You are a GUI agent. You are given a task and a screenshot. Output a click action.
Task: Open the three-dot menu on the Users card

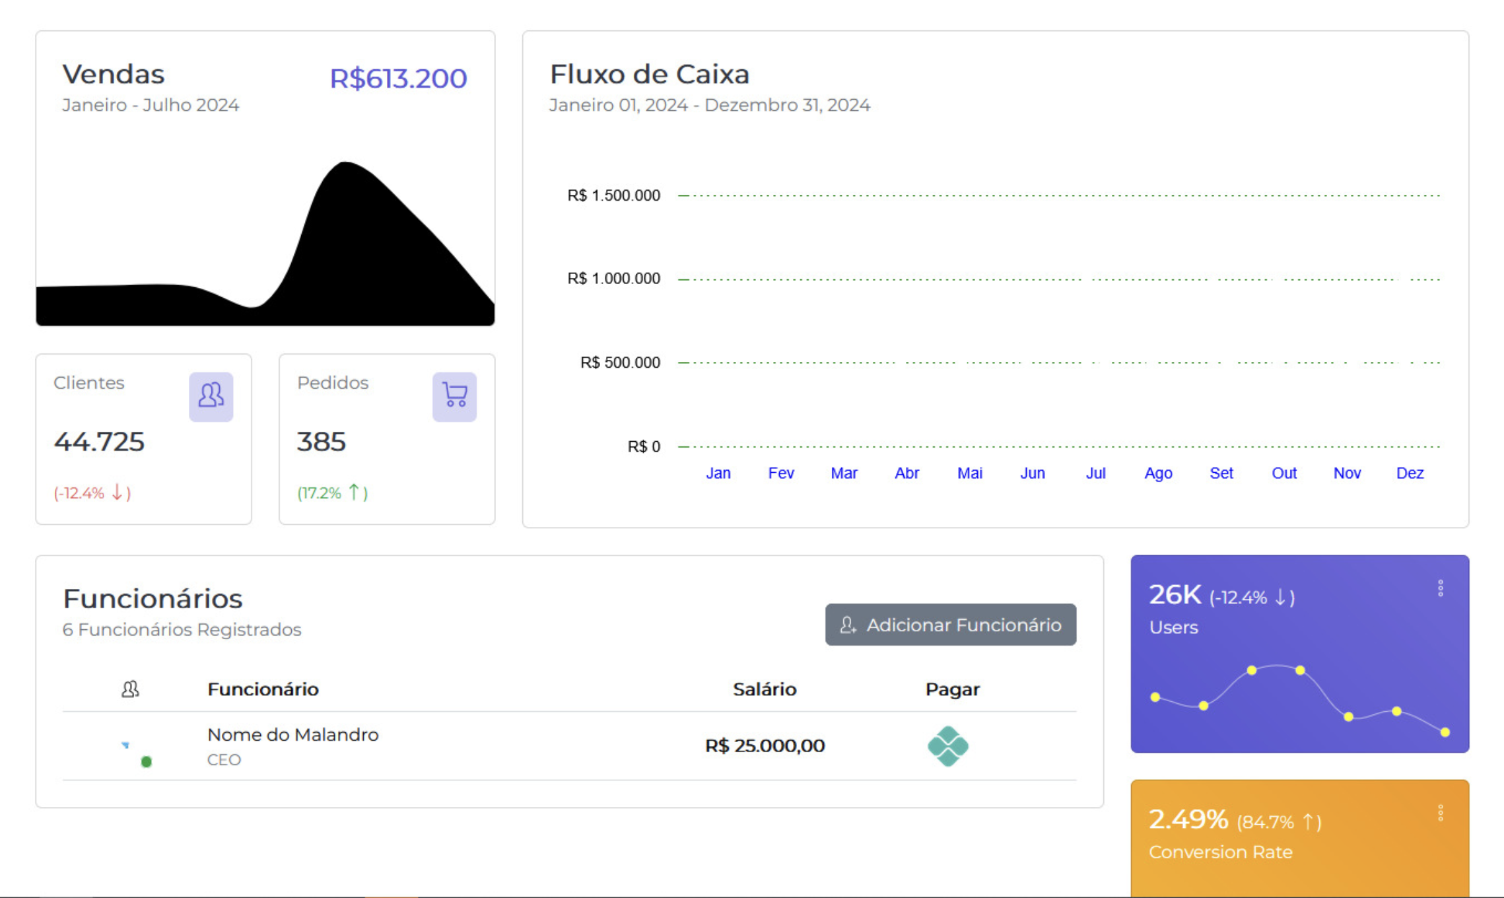pos(1441,588)
